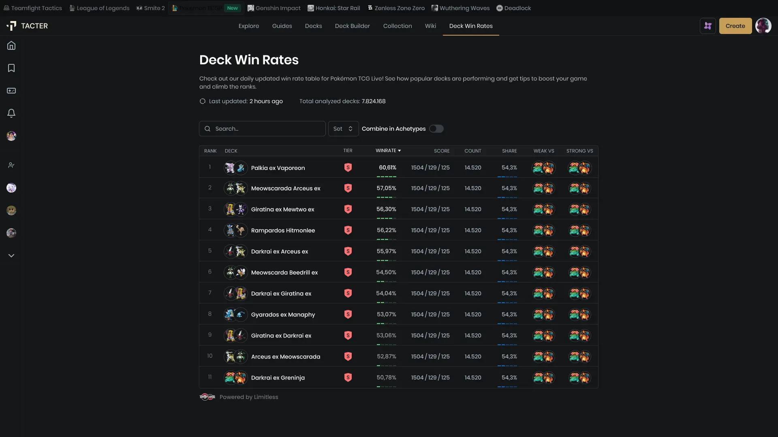This screenshot has width=778, height=437.
Task: Click the add-friend icon in sidebar
Action: [11, 165]
